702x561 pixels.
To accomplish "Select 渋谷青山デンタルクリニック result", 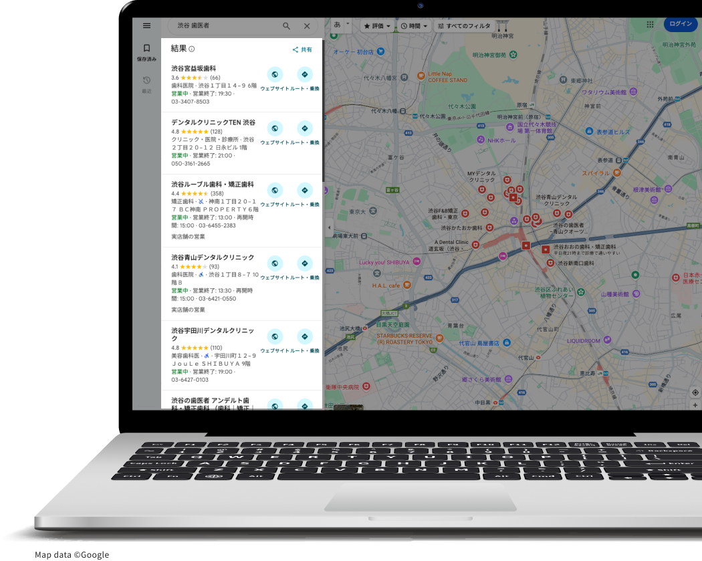I will click(213, 257).
